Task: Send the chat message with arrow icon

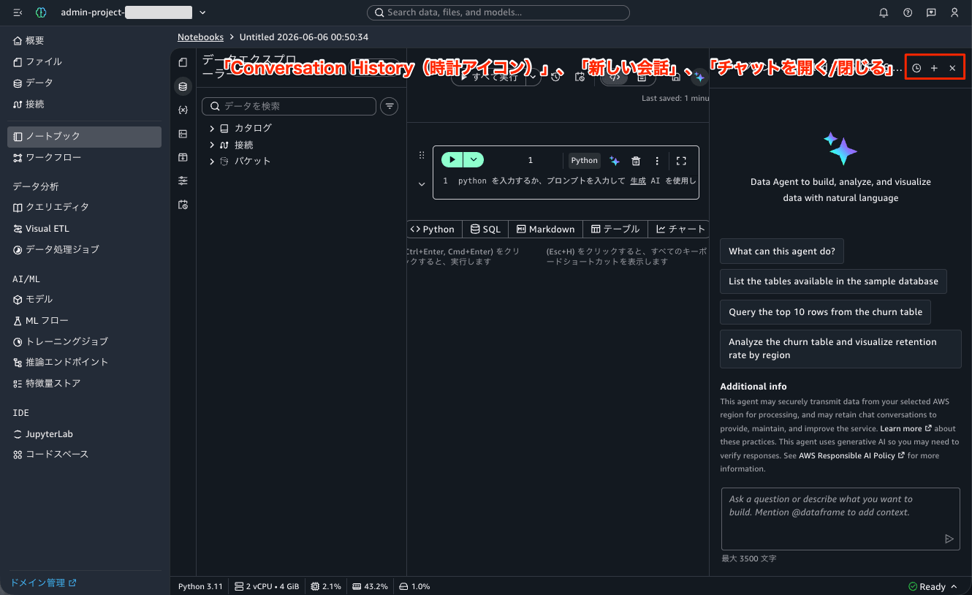Action: coord(949,539)
